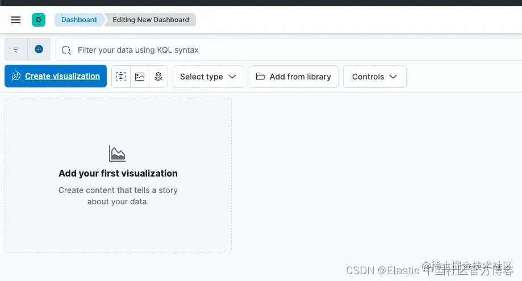Click the magnifier icon in query bar
Screen dimensions: 522x281
[66, 50]
